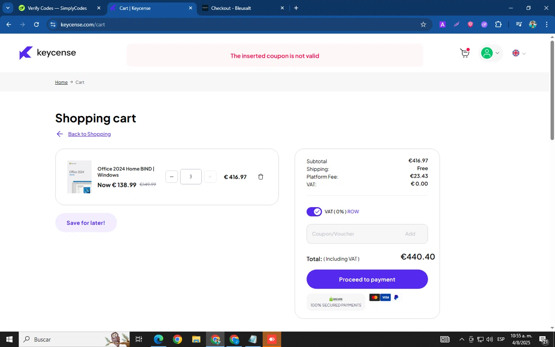
Task: Decrease quantity with the minus button
Action: point(172,177)
